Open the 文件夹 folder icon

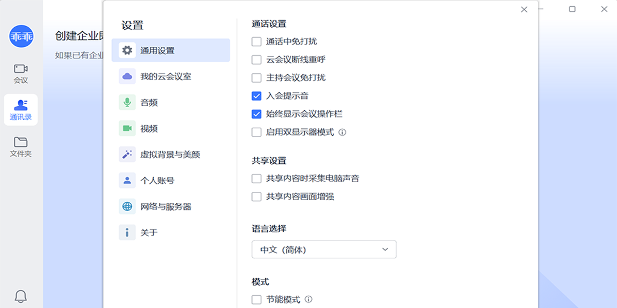(21, 142)
